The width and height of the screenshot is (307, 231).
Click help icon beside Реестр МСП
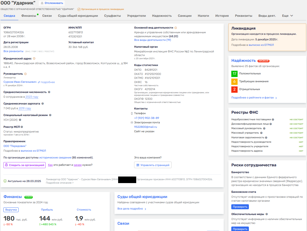22,127
